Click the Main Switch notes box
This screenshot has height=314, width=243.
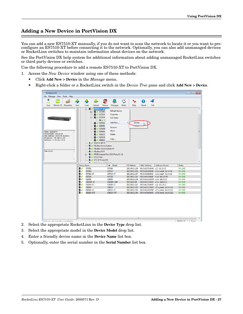pyautogui.click(x=60, y=155)
